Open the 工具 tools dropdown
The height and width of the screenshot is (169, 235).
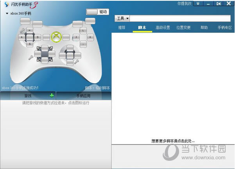pyautogui.click(x=122, y=19)
